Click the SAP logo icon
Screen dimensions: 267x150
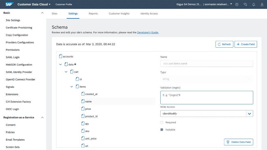[10, 4]
